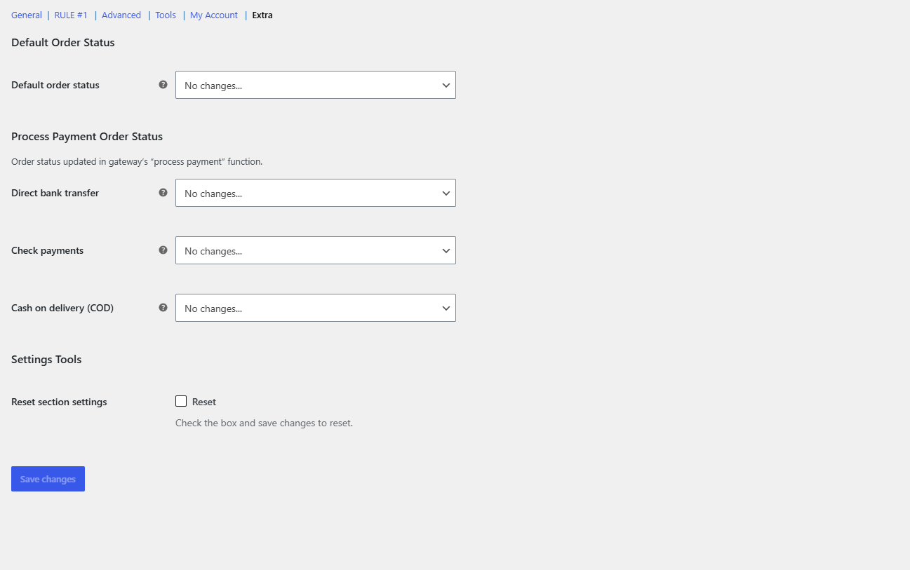Click the 'Direct bank transfer' field label
910x570 pixels.
click(x=55, y=194)
